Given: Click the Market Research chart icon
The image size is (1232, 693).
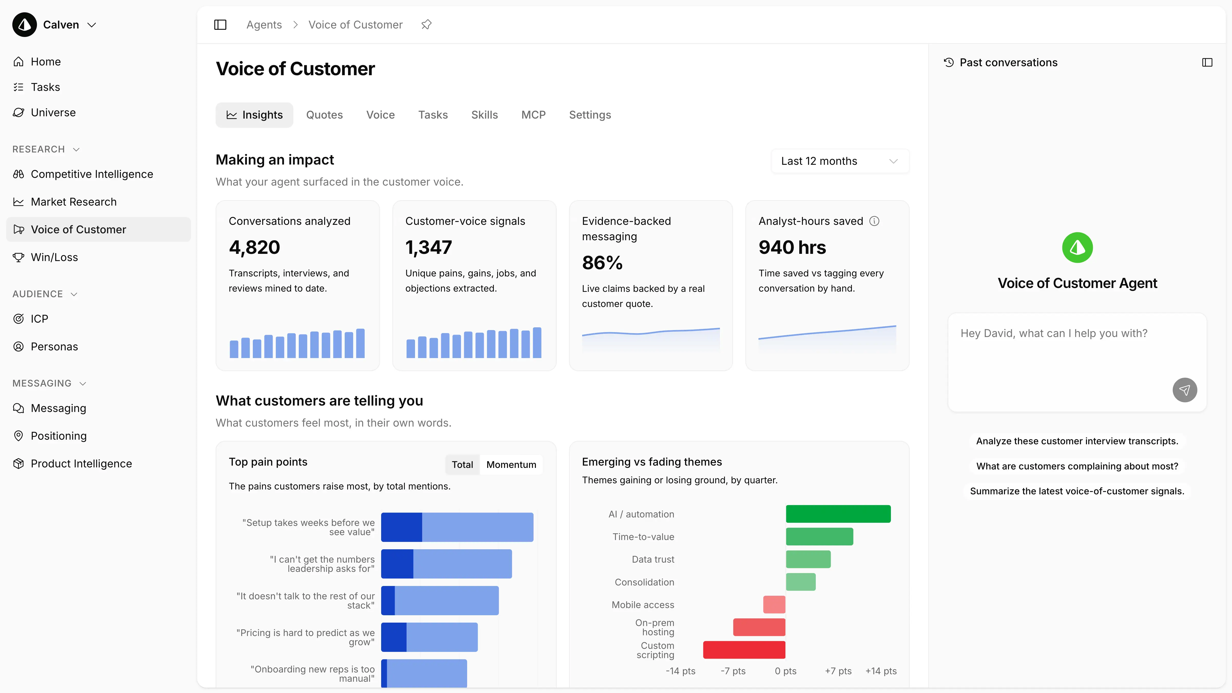Looking at the screenshot, I should pyautogui.click(x=19, y=202).
